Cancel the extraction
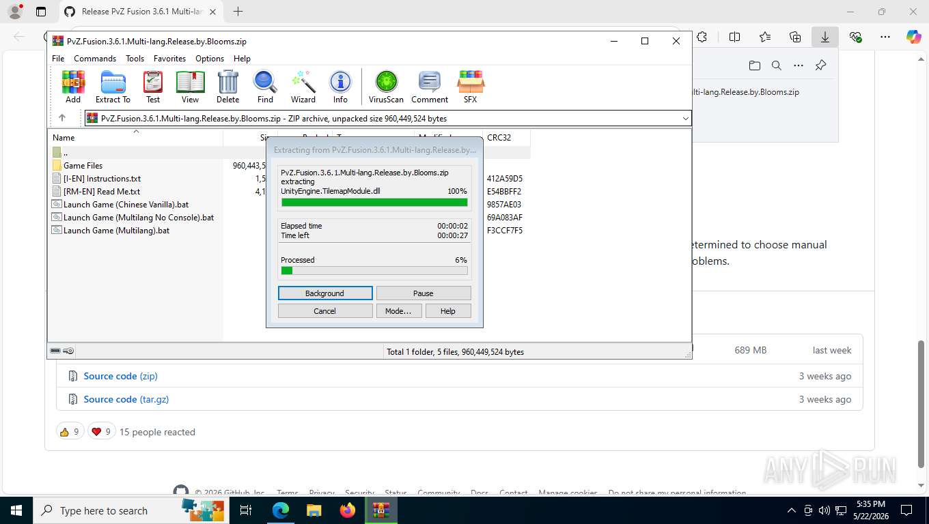The image size is (929, 524). click(325, 311)
